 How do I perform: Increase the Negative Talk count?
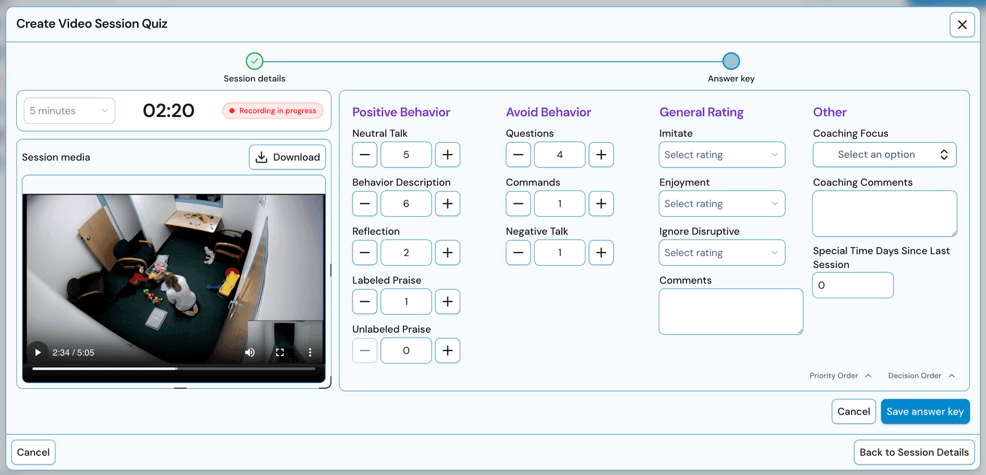pos(601,253)
